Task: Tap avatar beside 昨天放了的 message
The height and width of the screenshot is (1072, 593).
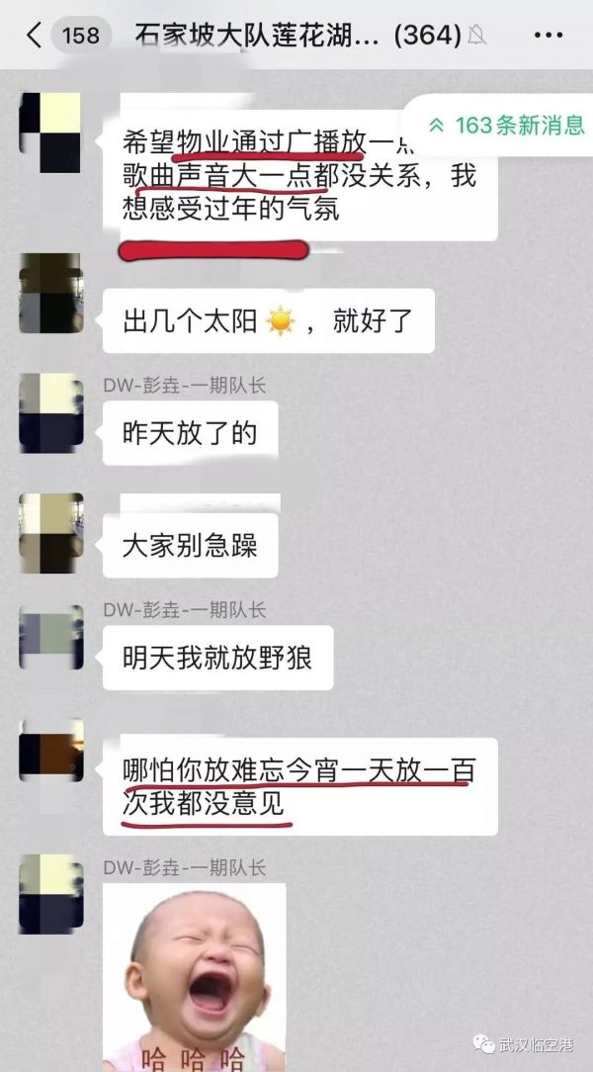Action: pyautogui.click(x=50, y=413)
